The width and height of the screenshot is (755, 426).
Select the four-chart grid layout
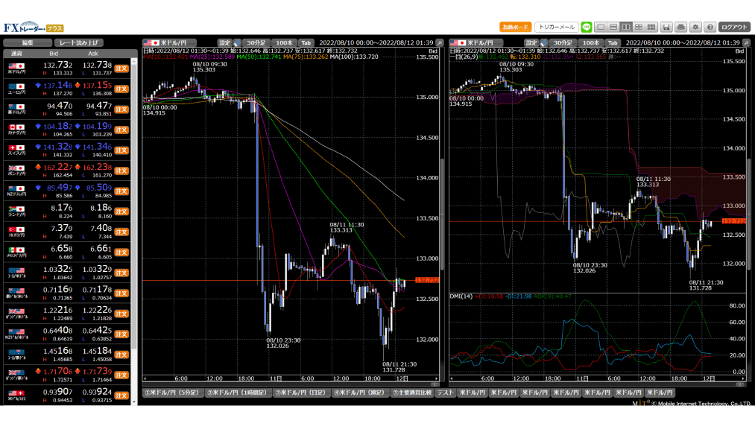(639, 28)
